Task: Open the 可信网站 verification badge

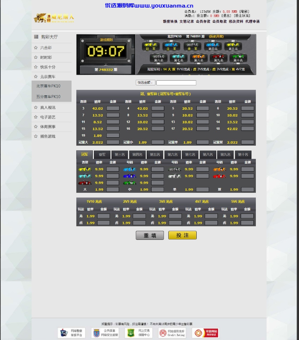Action: [x=205, y=333]
